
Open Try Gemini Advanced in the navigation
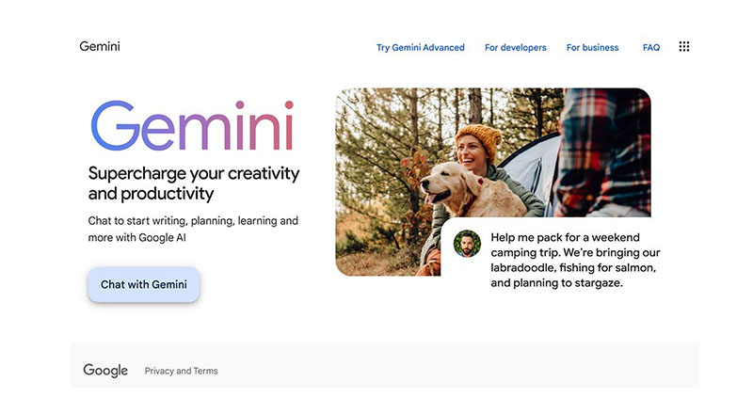click(420, 48)
